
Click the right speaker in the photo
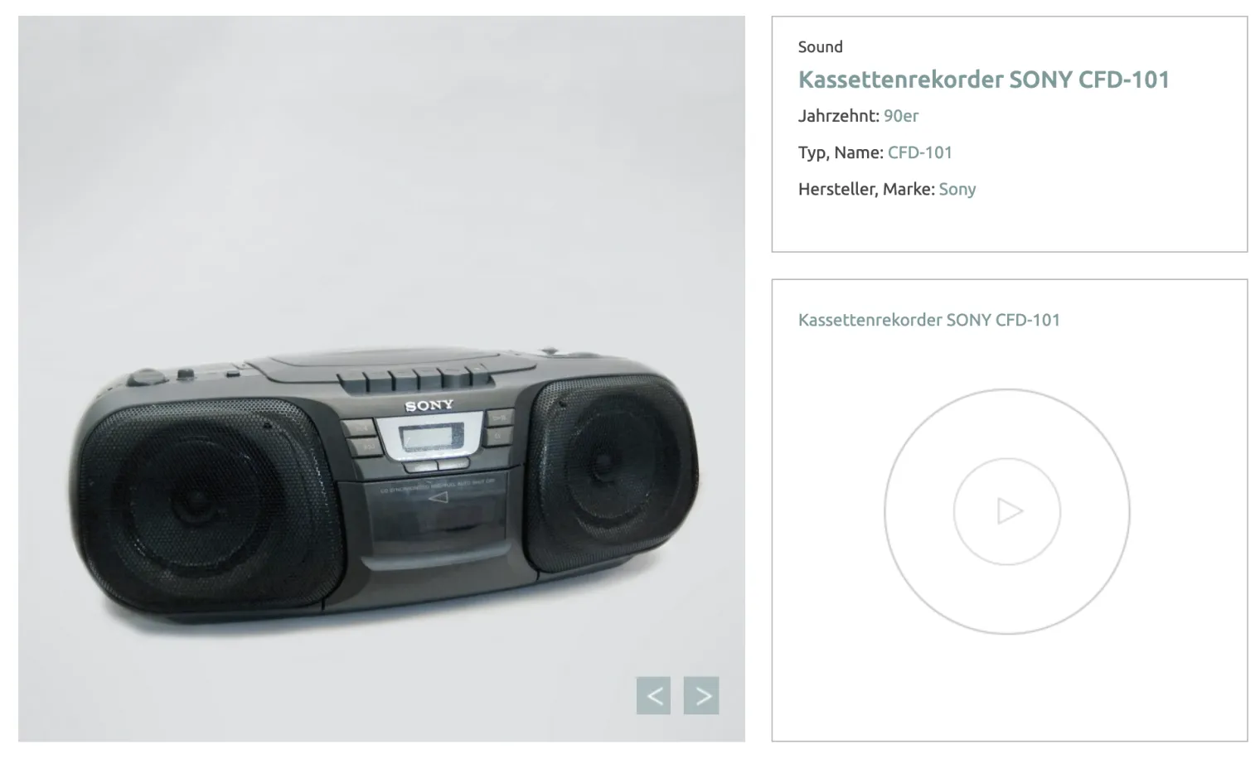pyautogui.click(x=609, y=468)
